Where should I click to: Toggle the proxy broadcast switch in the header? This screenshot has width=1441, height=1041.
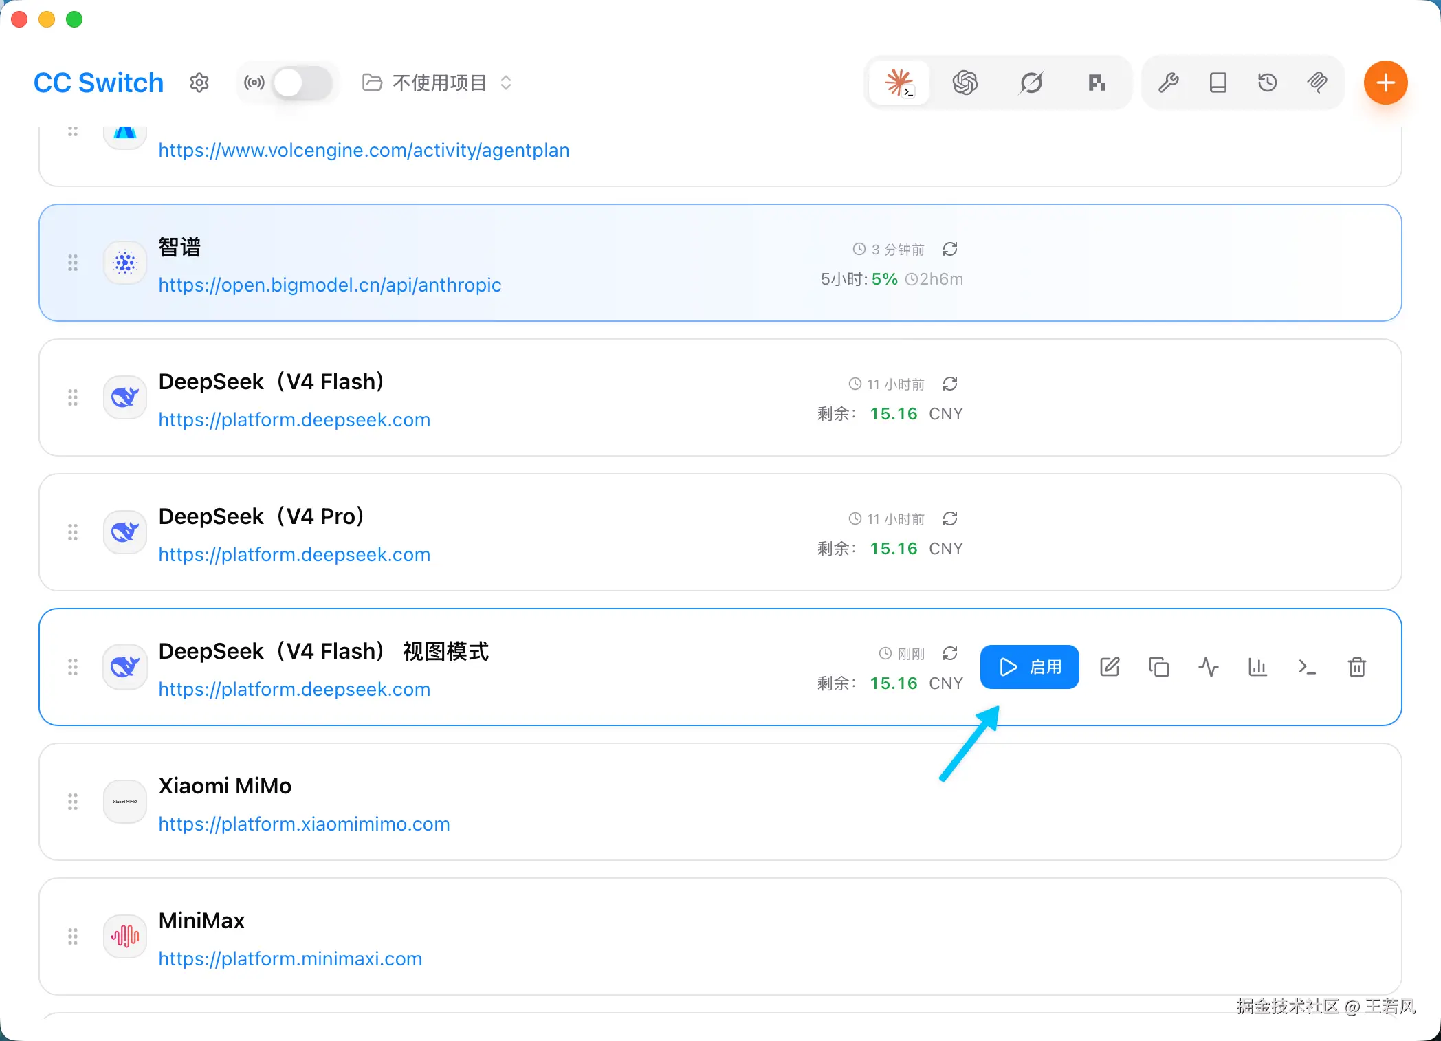pos(302,83)
